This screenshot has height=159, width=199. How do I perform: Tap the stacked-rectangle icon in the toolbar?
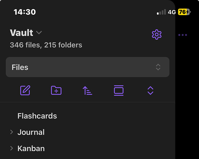point(119,91)
